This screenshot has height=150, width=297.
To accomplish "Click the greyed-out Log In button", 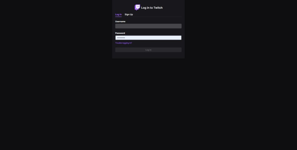I will [x=148, y=50].
